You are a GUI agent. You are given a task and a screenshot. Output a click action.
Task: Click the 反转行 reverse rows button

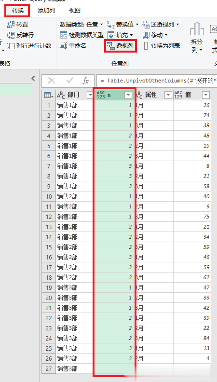coord(20,35)
